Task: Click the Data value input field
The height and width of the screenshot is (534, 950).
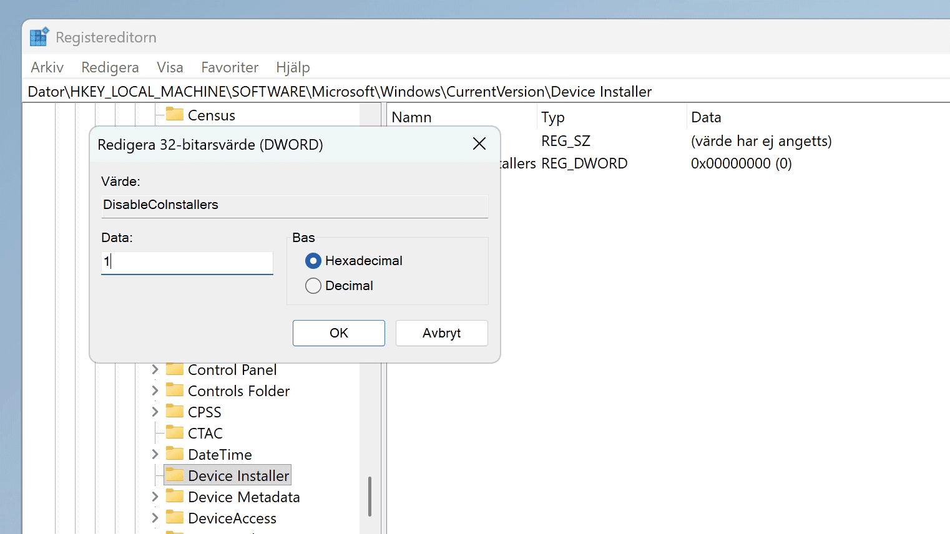Action: tap(187, 262)
